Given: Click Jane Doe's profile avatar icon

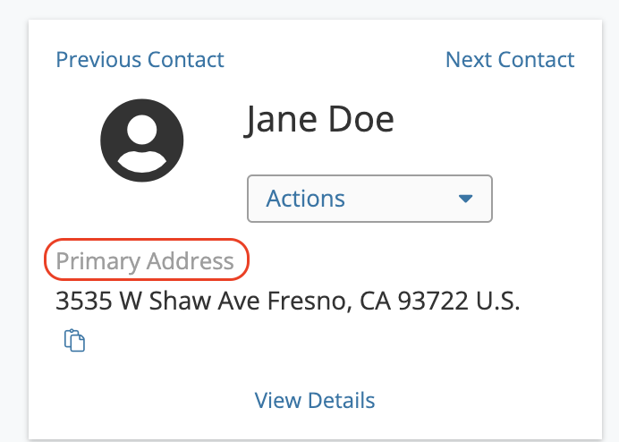Looking at the screenshot, I should (x=142, y=140).
